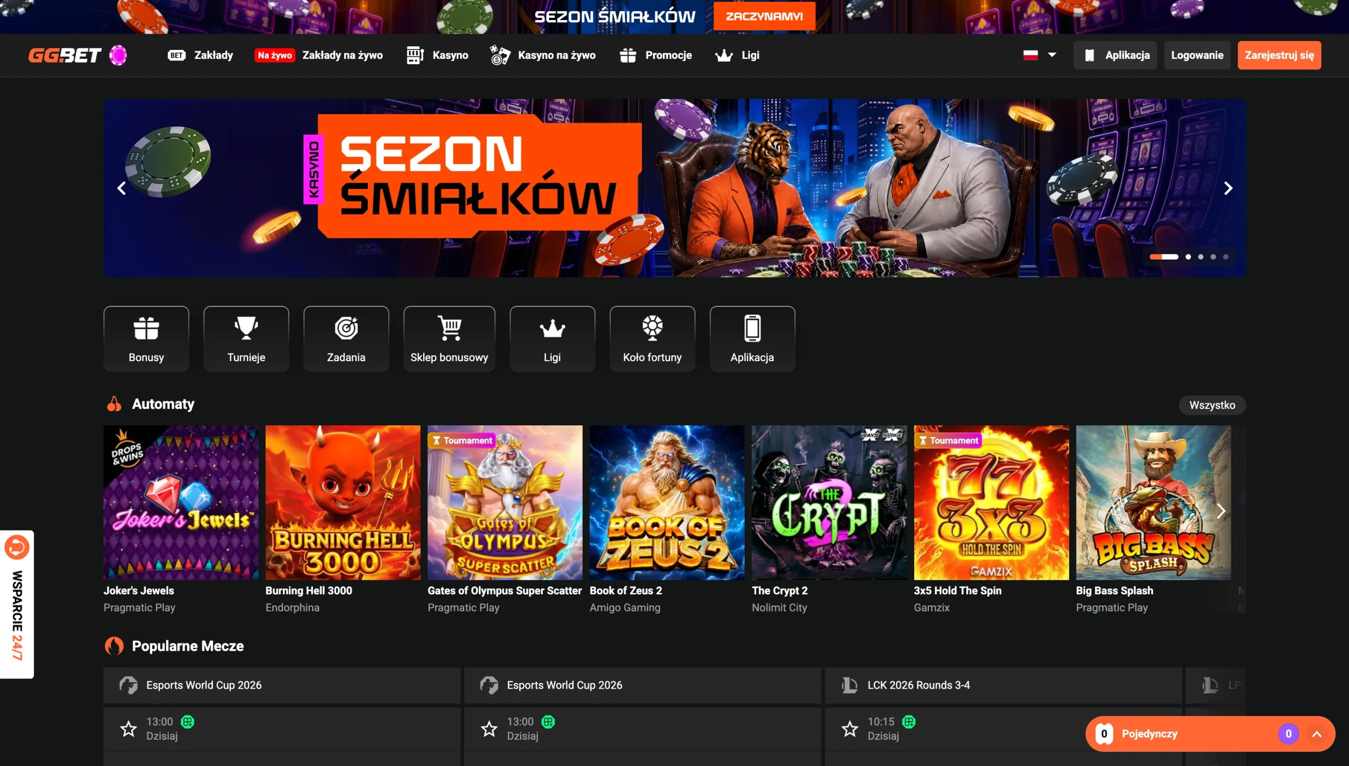Click the Gamzix provider text
The width and height of the screenshot is (1349, 766).
(x=932, y=608)
